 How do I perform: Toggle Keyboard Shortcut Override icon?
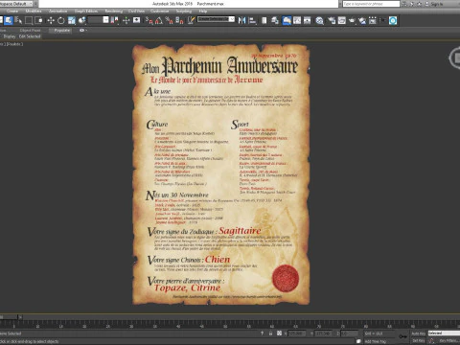[137, 20]
